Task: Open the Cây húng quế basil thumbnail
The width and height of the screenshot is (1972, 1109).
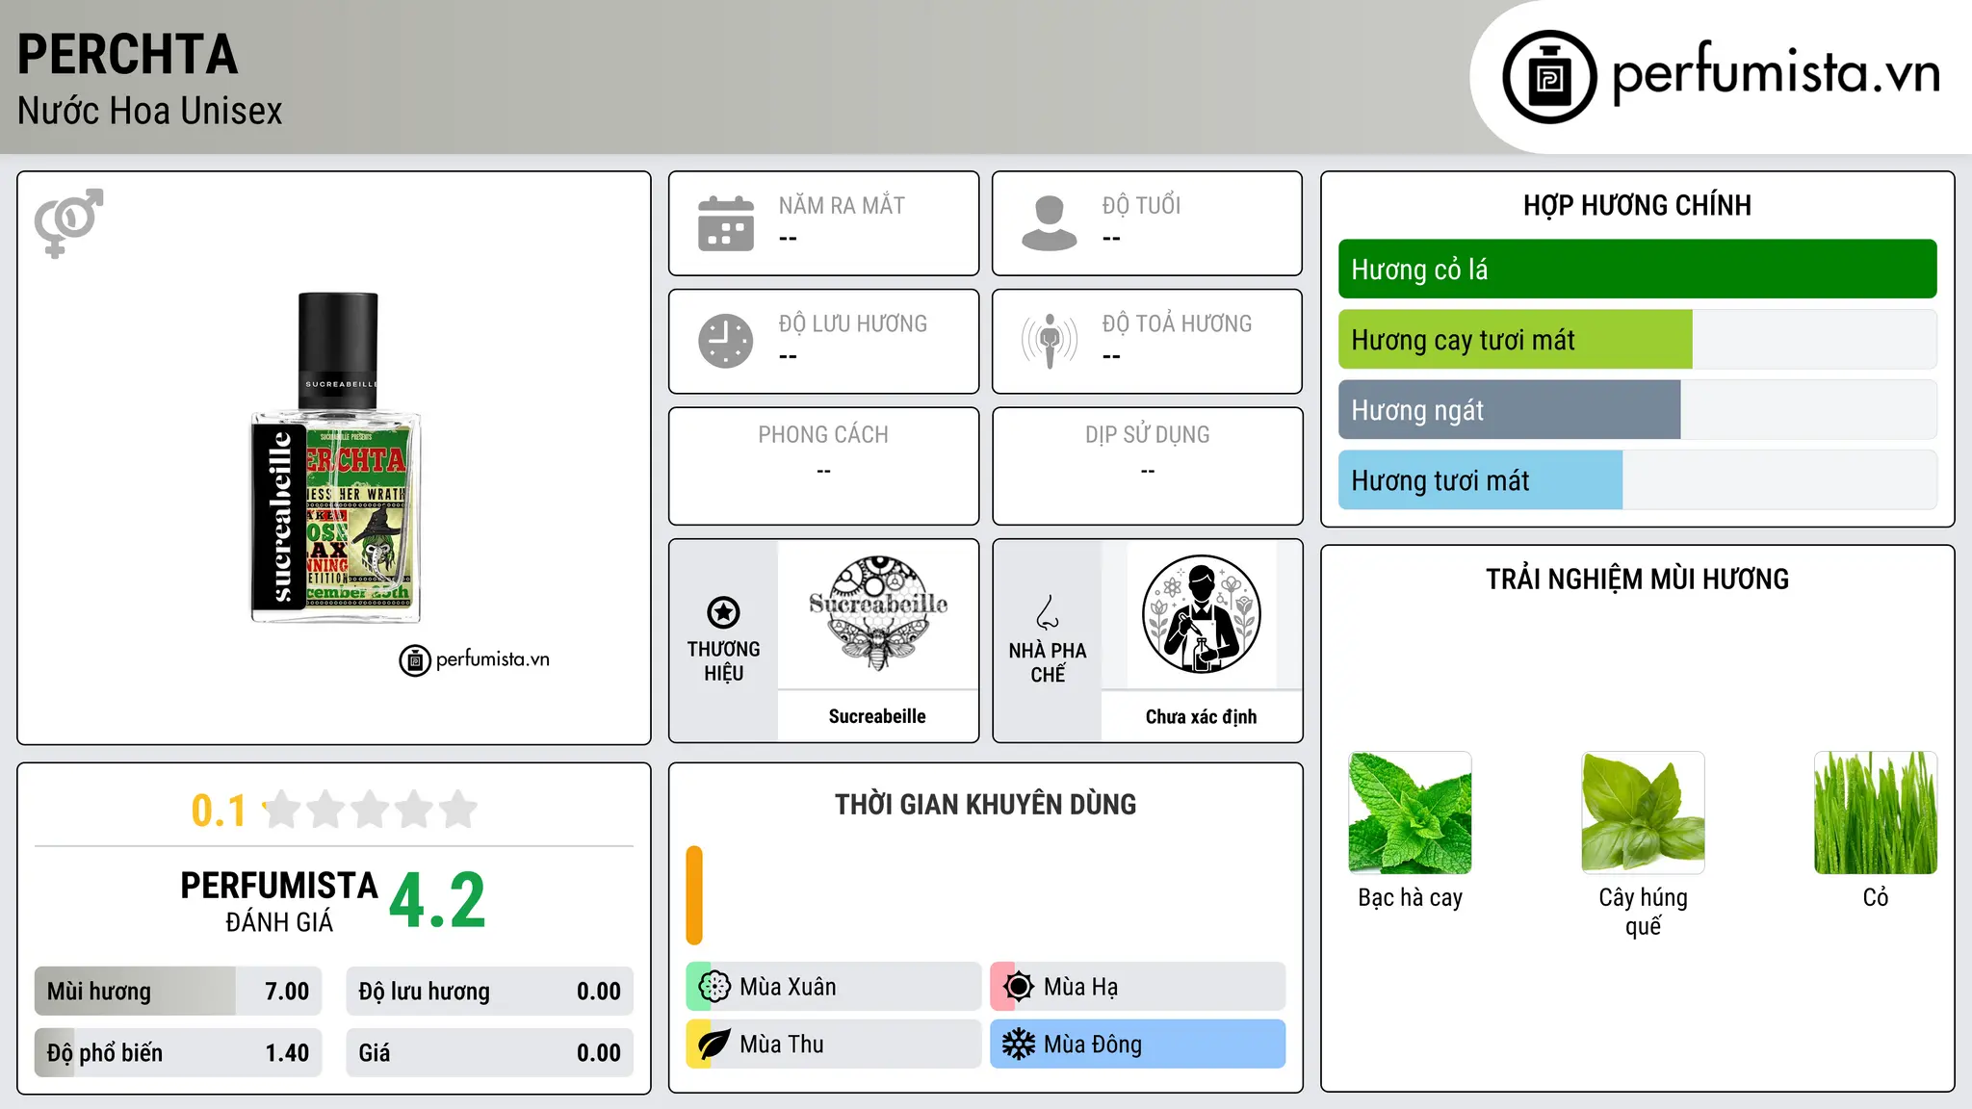Action: pyautogui.click(x=1643, y=812)
